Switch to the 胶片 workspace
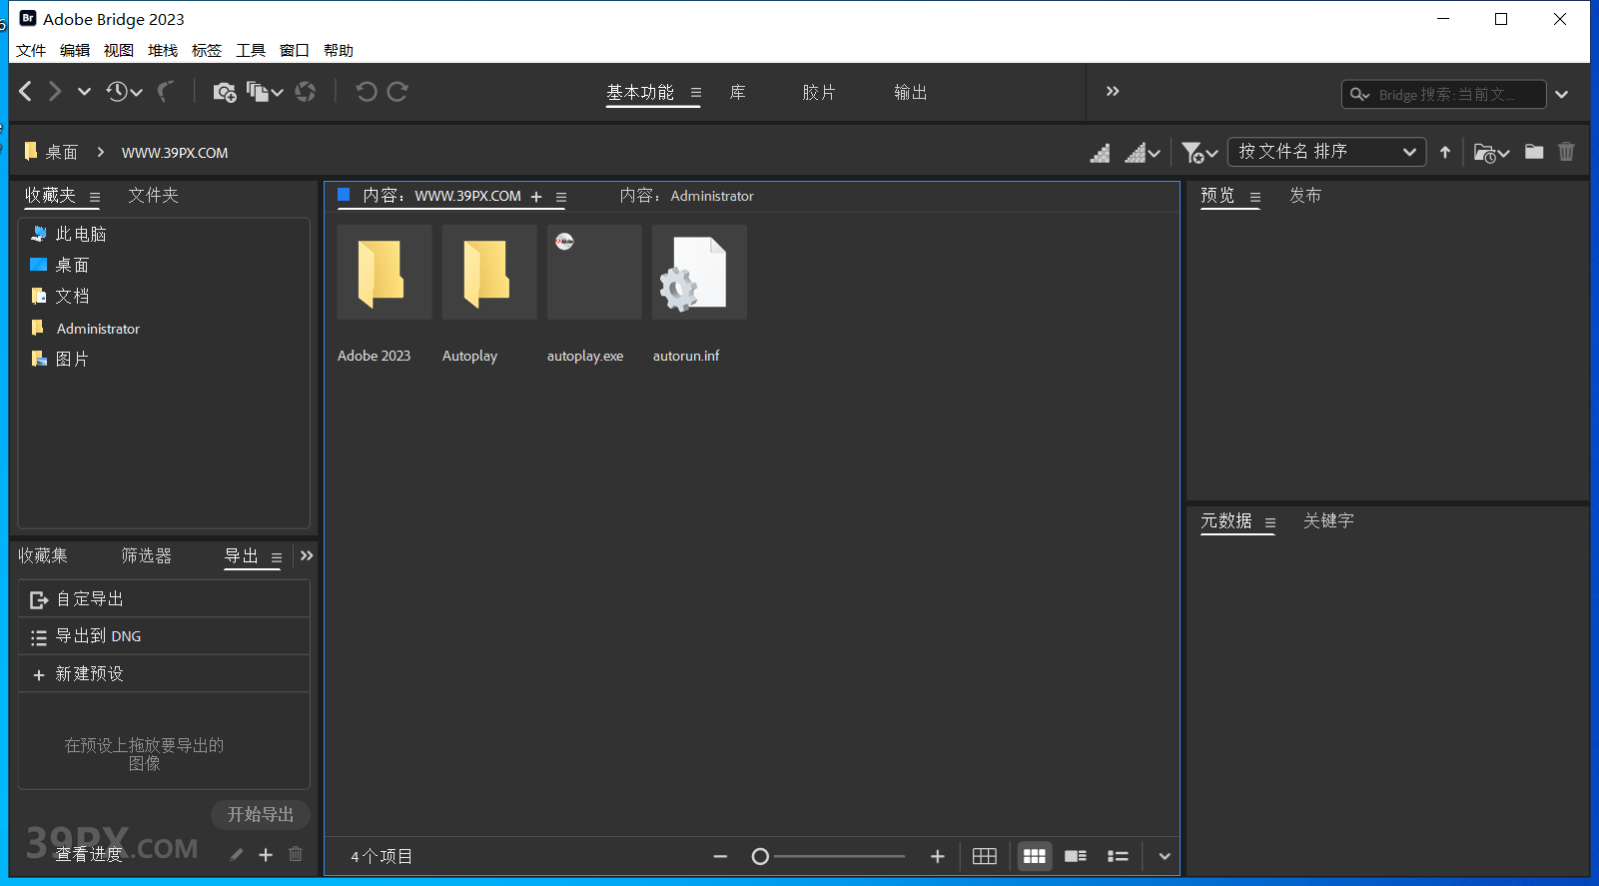 819,92
